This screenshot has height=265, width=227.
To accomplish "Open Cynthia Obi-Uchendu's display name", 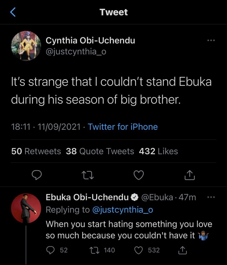I will [x=90, y=40].
